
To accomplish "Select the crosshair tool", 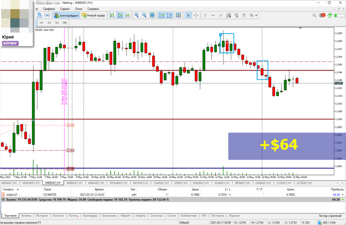I will click(x=196, y=15).
